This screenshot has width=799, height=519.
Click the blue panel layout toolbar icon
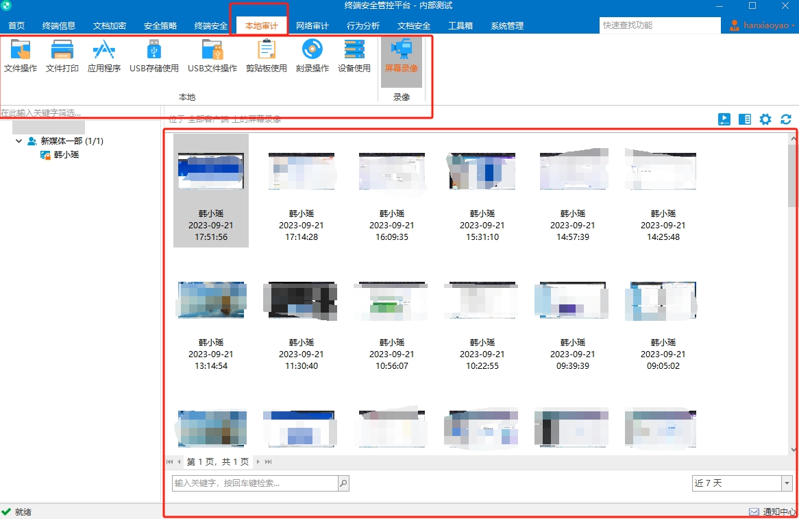point(744,119)
